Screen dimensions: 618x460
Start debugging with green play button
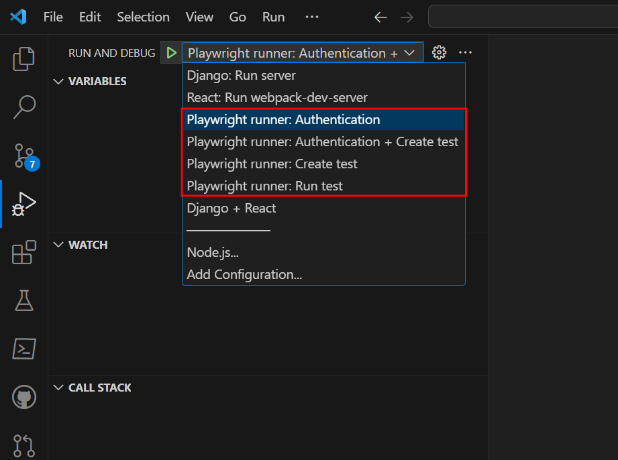172,53
